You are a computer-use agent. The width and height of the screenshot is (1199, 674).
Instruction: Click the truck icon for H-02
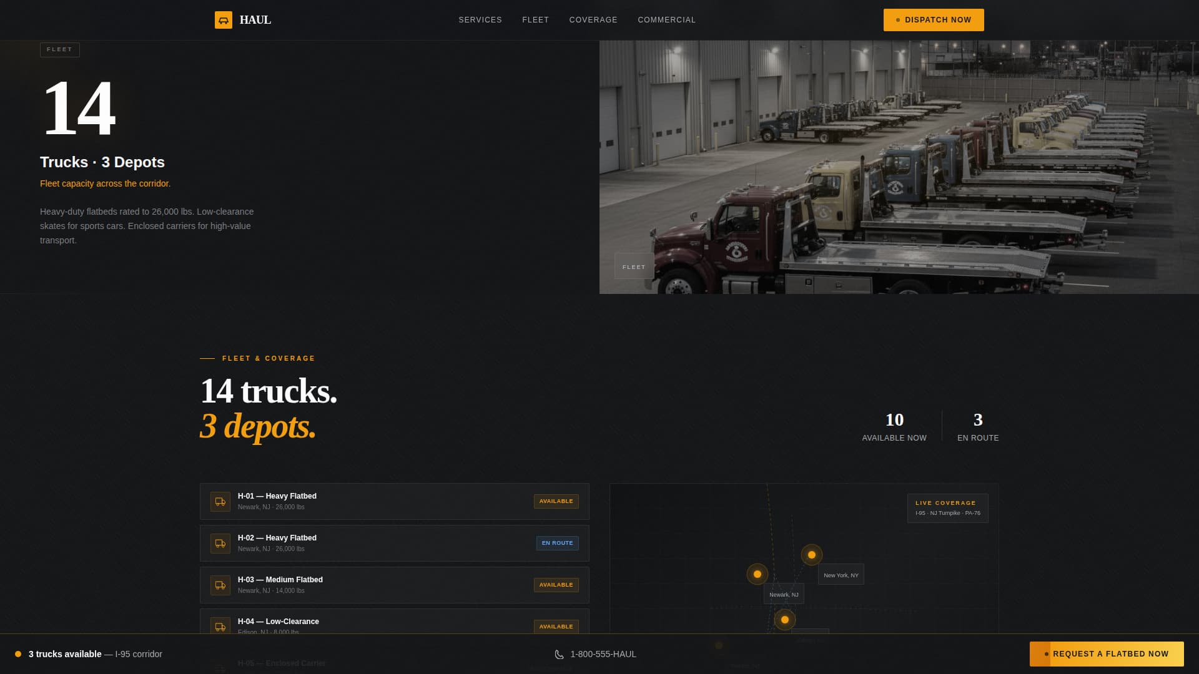point(220,544)
